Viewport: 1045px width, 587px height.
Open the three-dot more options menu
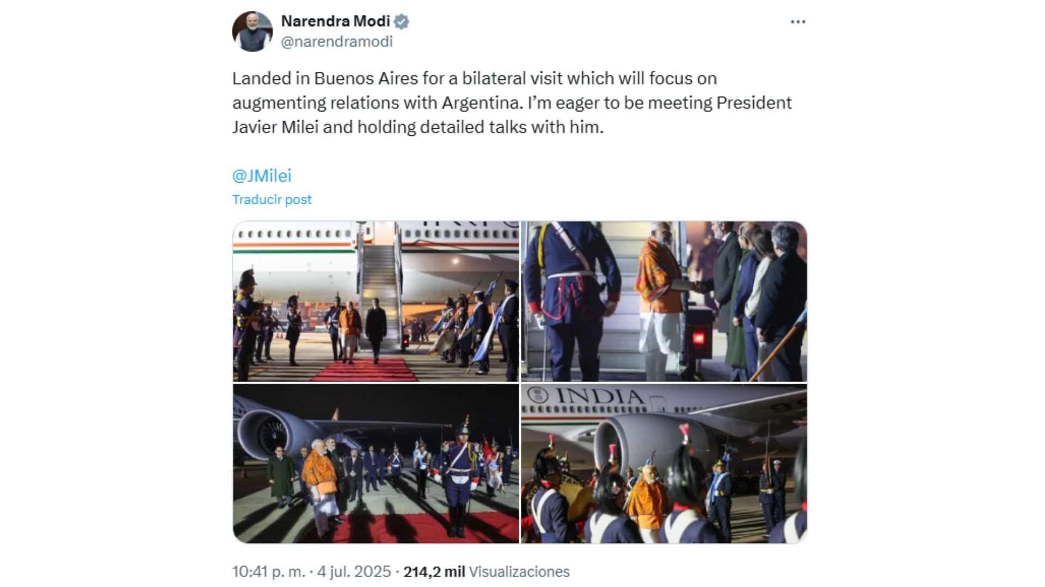pyautogui.click(x=798, y=22)
